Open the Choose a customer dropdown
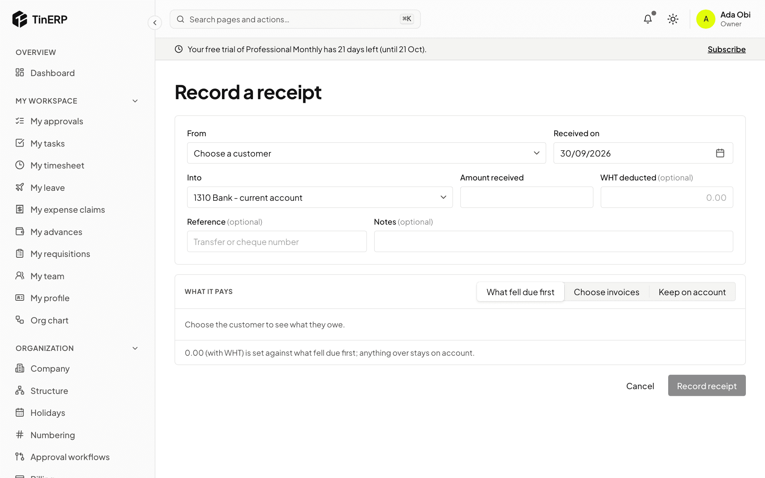 [x=366, y=153]
